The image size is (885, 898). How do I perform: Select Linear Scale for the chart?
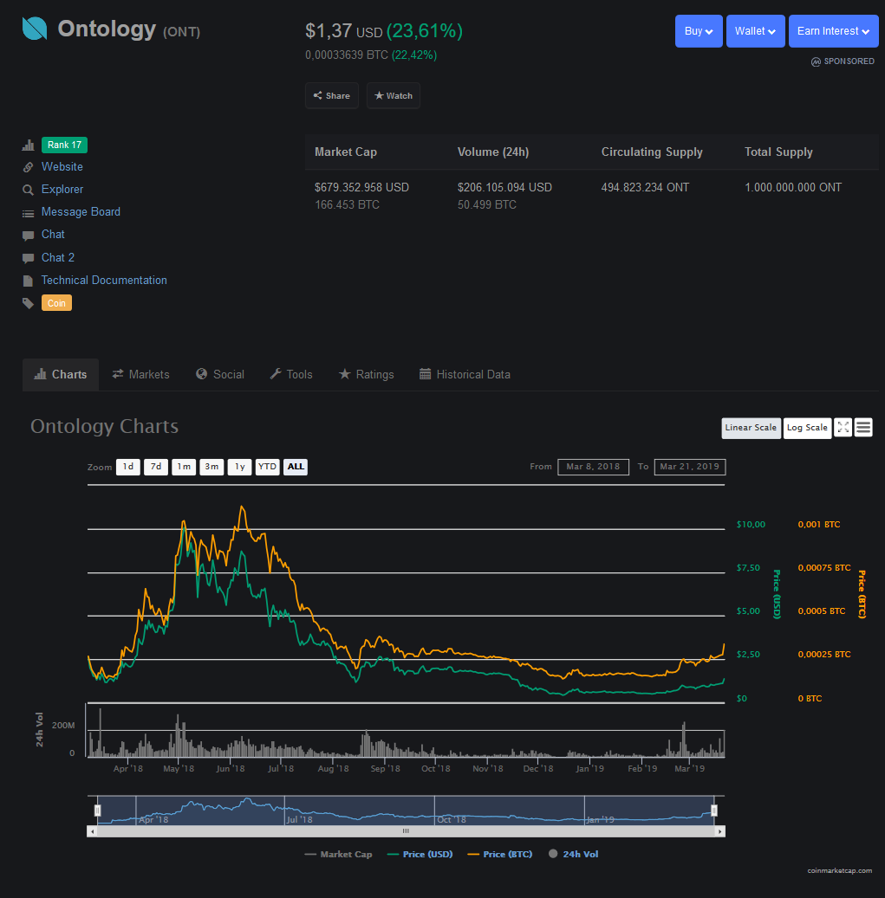[x=751, y=428]
